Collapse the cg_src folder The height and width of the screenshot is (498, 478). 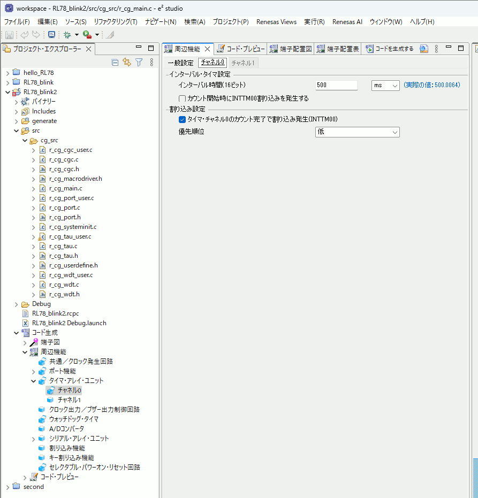25,140
